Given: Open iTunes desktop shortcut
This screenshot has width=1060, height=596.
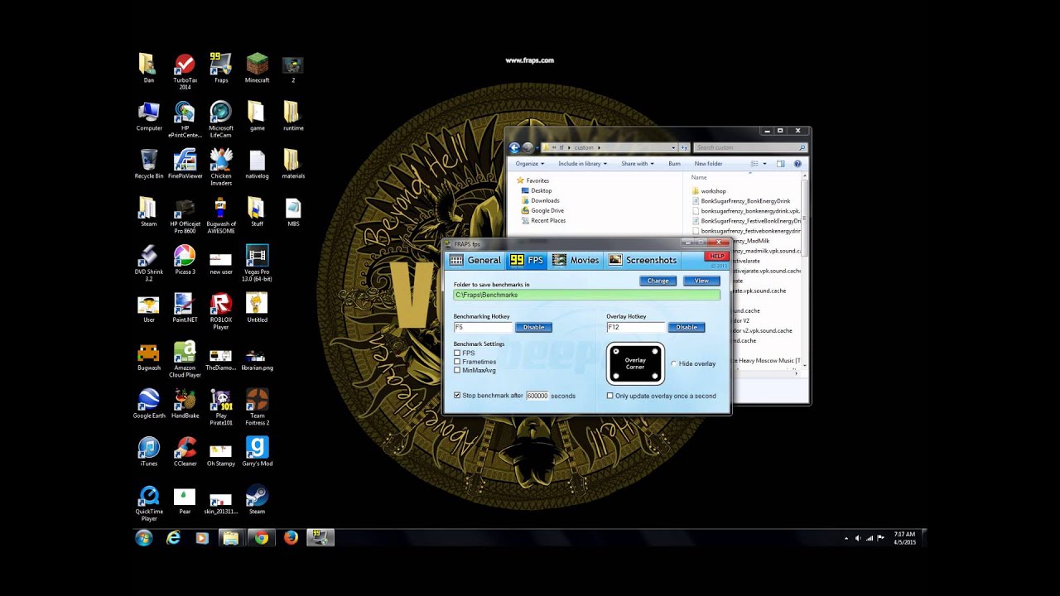Looking at the screenshot, I should (x=149, y=452).
